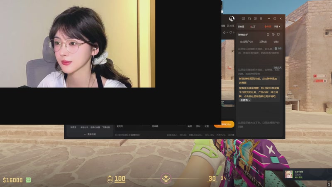Expand the 更多功能 more functions menu

[90, 134]
